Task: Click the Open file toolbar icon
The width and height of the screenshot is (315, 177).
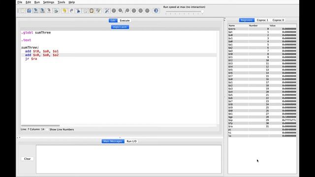Action: coord(29,11)
